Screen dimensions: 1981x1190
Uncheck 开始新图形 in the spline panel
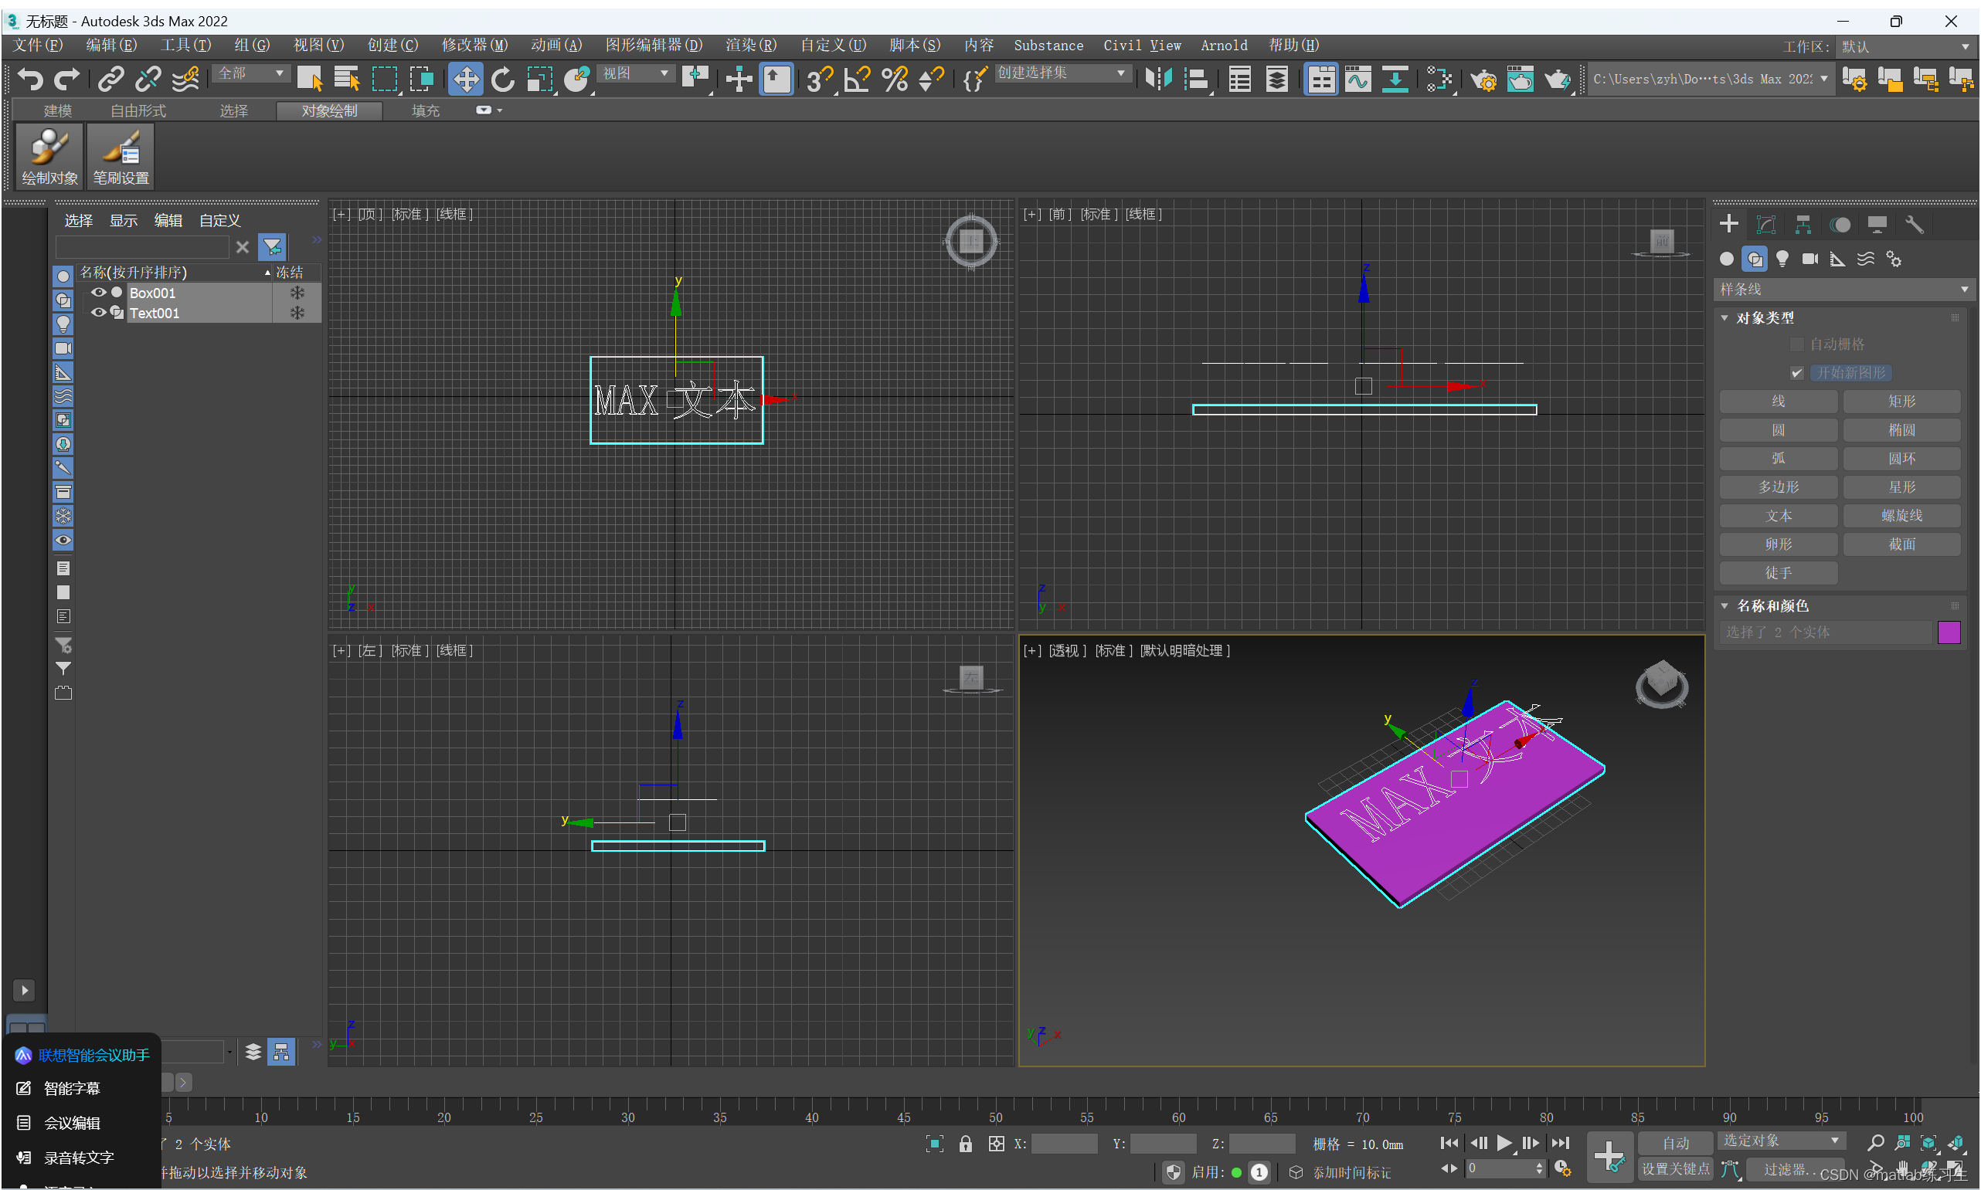(x=1796, y=373)
